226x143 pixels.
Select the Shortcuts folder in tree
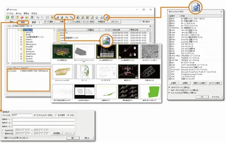pyautogui.click(x=30, y=51)
